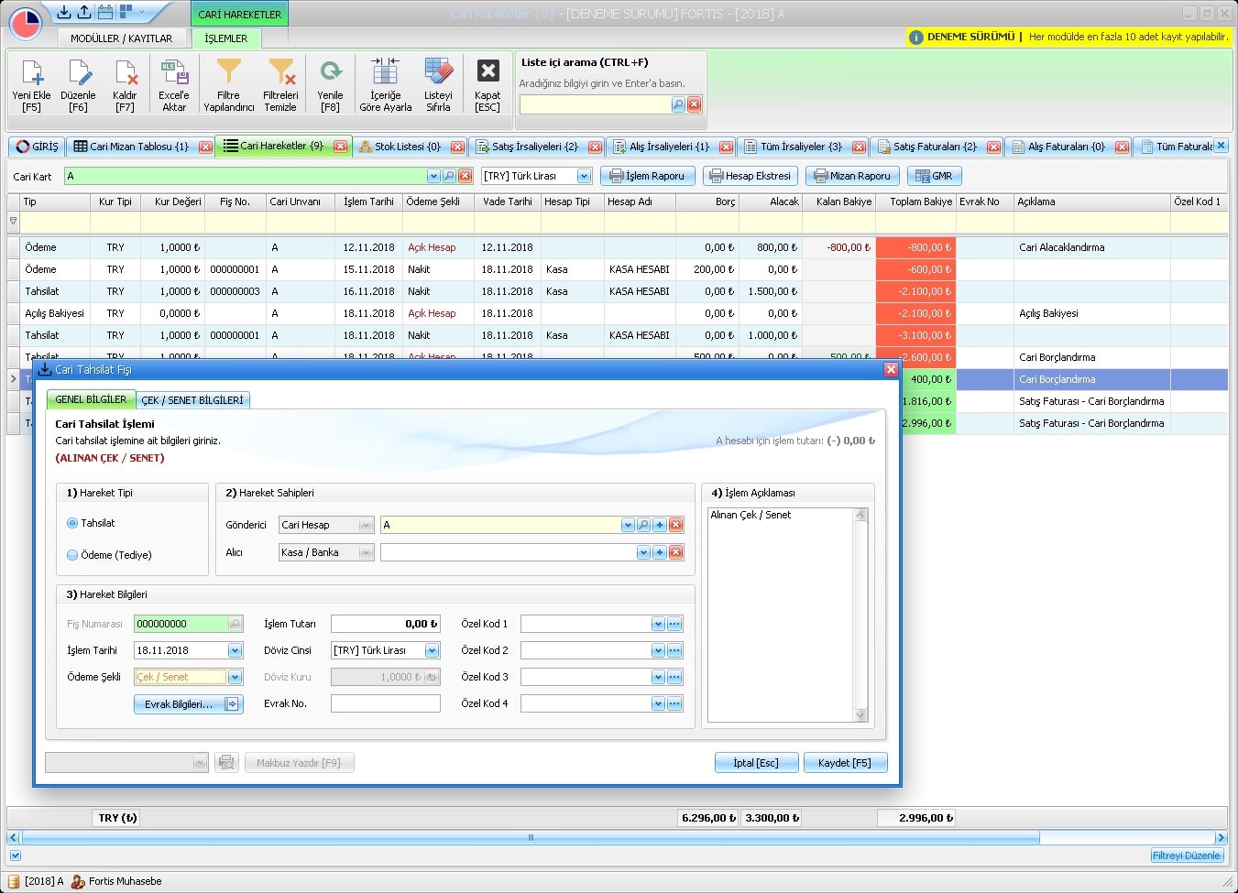Click the horizontal scrollbar at bottom
Screen dimensions: 1238x893
click(530, 837)
